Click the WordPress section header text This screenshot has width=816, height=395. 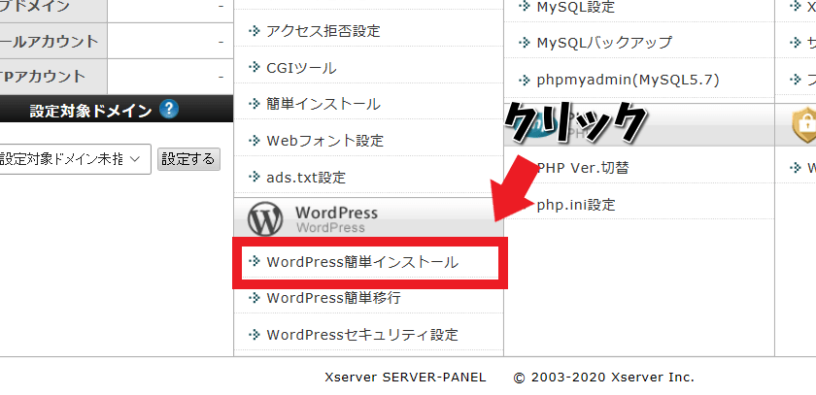click(337, 213)
